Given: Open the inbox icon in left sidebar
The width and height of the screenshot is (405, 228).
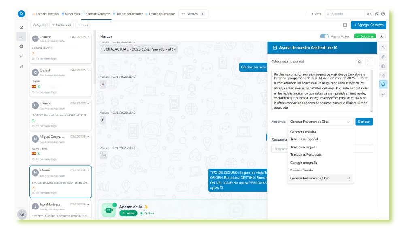Looking at the screenshot, I should pyautogui.click(x=21, y=27).
